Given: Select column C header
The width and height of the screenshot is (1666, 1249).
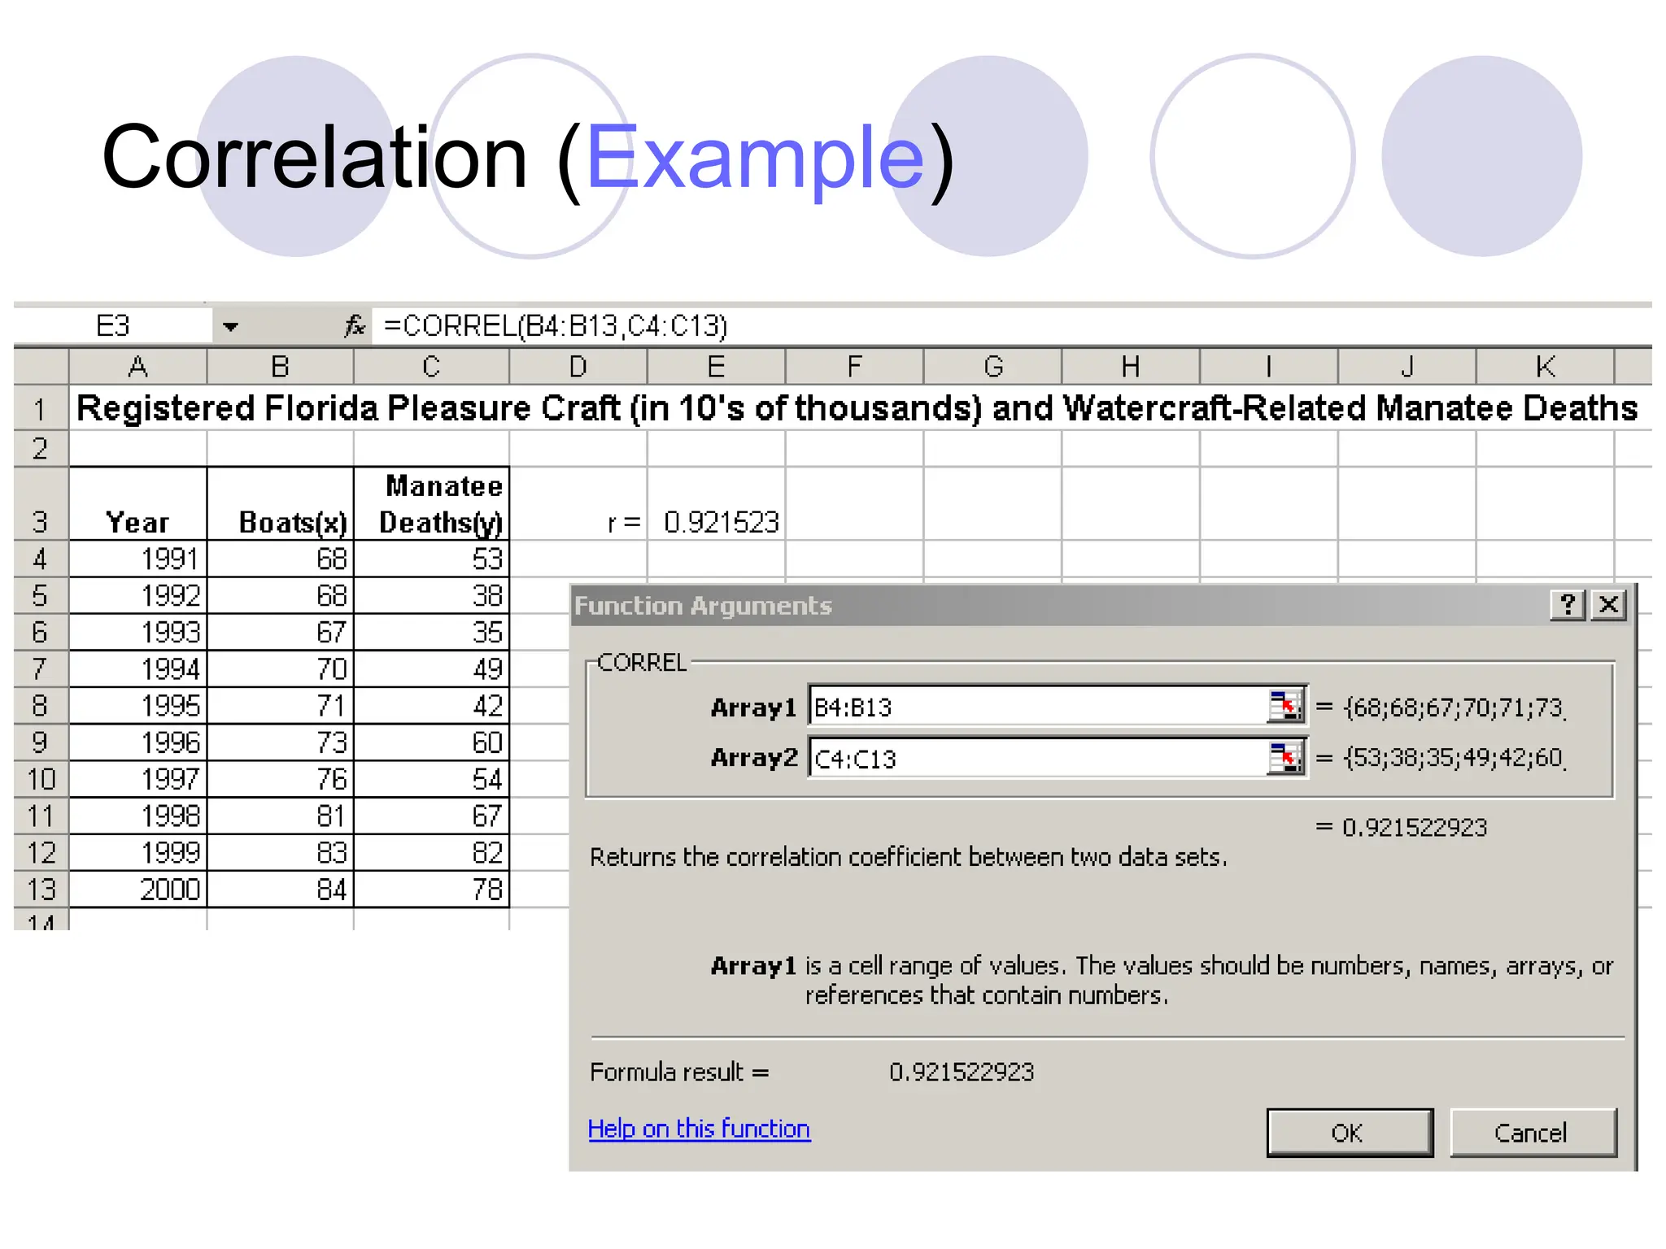Looking at the screenshot, I should pos(432,367).
